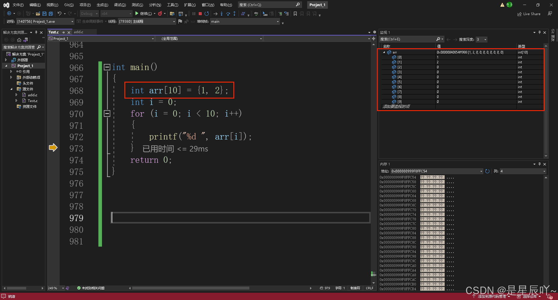Open the 249% zoom level dropdown
This screenshot has width=558, height=300.
56,288
